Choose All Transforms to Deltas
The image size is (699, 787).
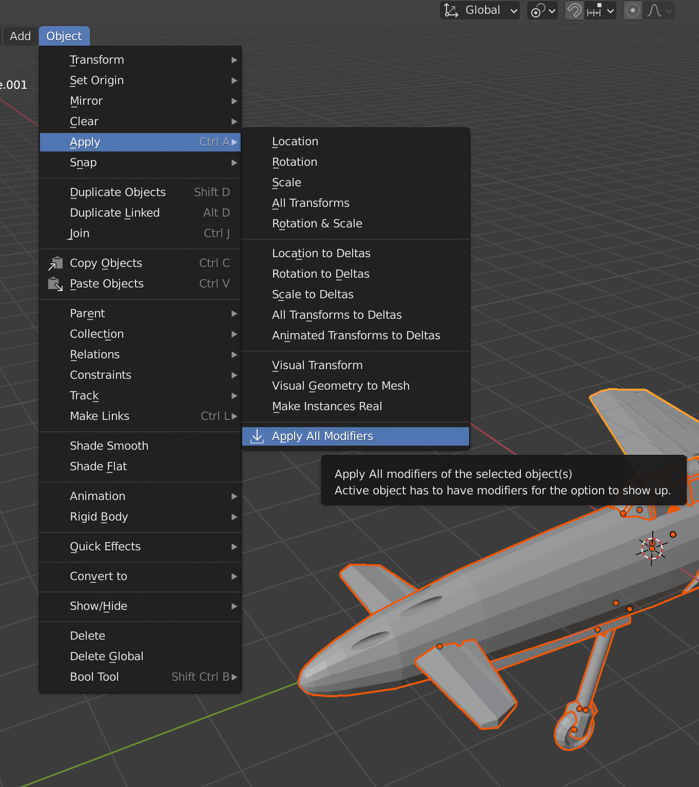click(356, 315)
